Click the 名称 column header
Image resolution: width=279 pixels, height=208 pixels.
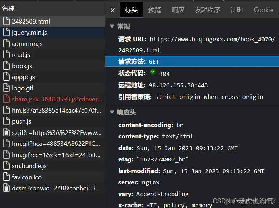(8, 8)
